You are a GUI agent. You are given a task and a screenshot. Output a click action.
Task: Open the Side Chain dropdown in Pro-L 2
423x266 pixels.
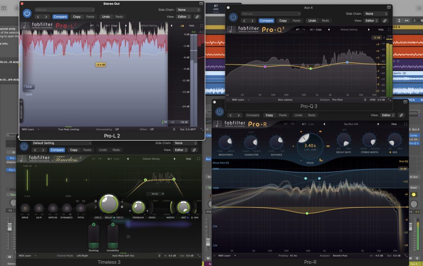pyautogui.click(x=188, y=10)
